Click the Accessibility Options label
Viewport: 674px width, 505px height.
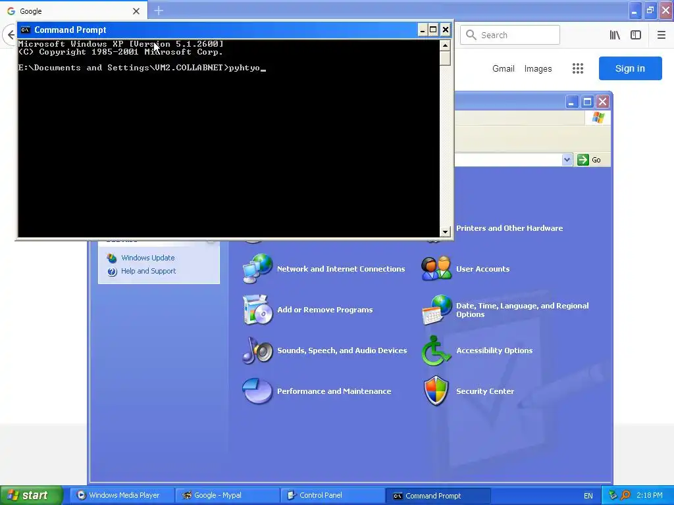pyautogui.click(x=494, y=350)
